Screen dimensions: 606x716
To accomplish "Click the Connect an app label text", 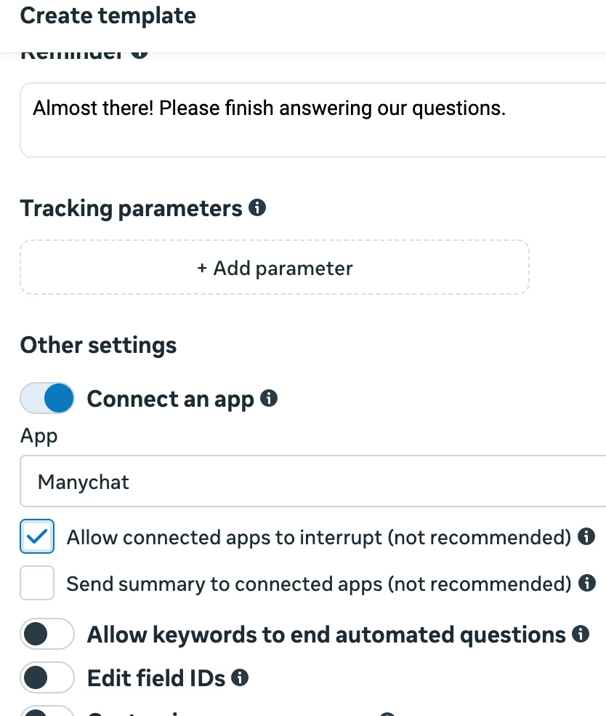I will coord(170,399).
